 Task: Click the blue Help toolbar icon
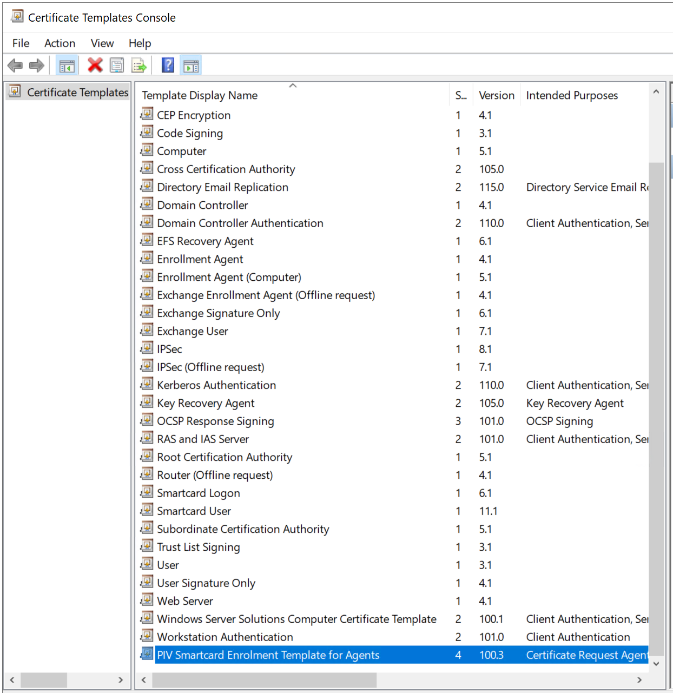pyautogui.click(x=168, y=65)
